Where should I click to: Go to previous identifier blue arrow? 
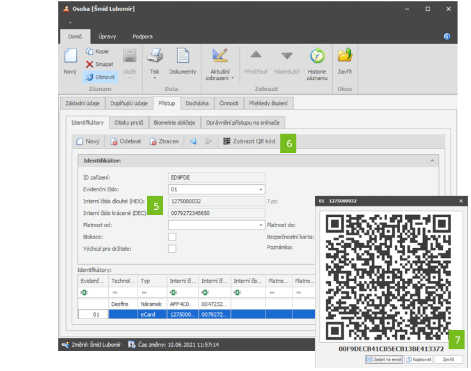pyautogui.click(x=193, y=141)
